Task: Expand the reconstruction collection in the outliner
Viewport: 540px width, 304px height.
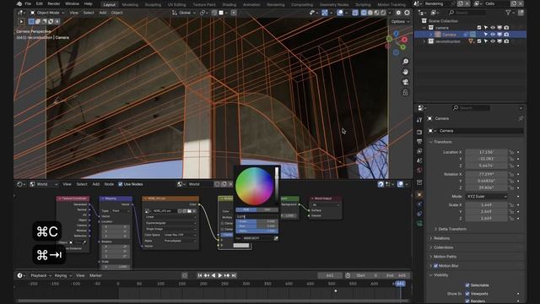Action: (424, 41)
